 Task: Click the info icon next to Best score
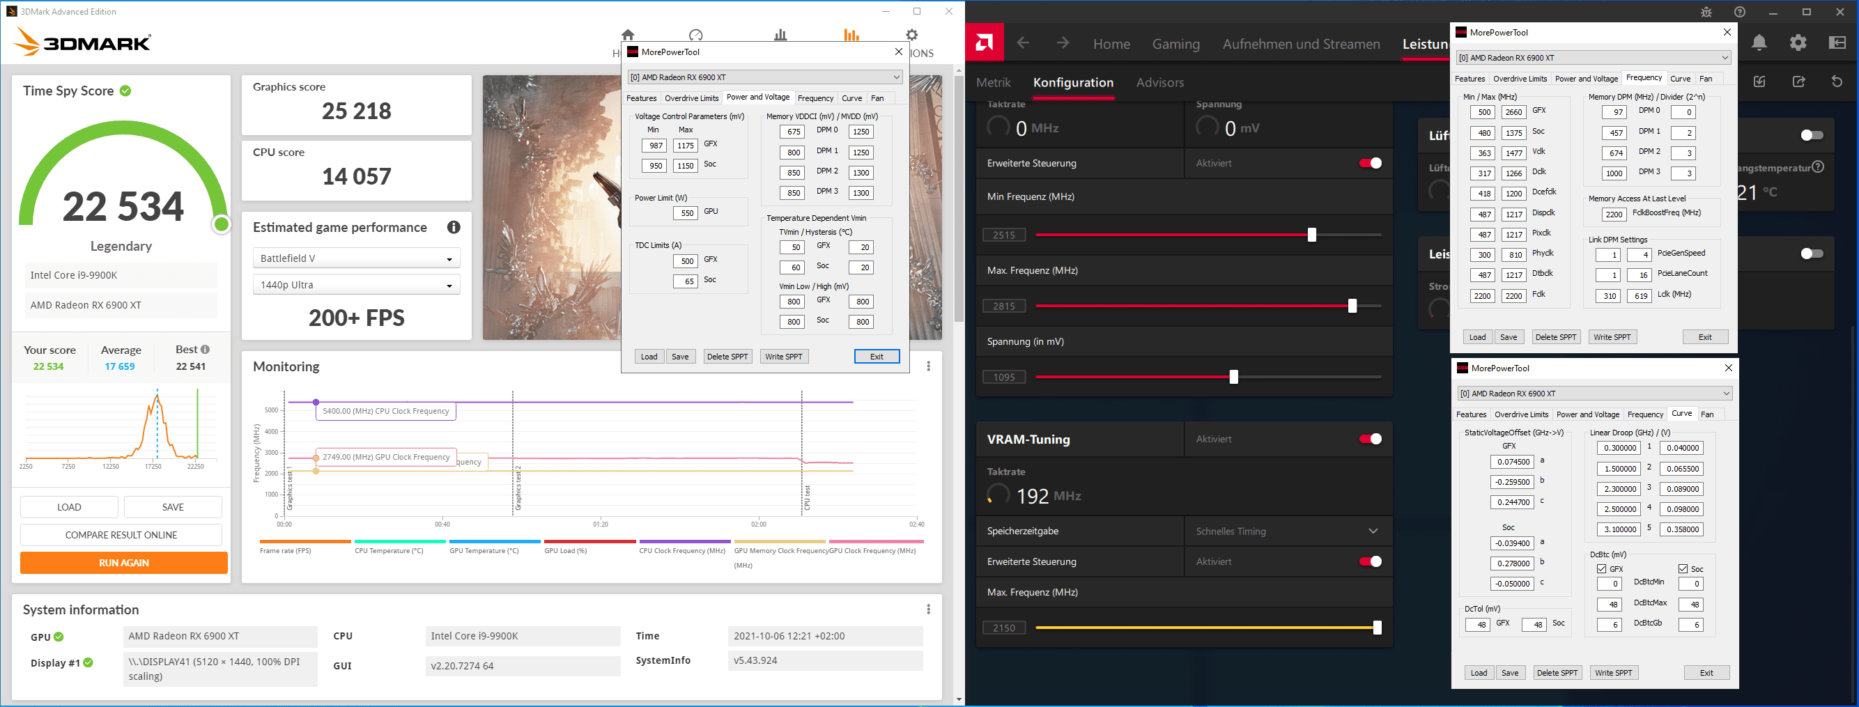206,349
